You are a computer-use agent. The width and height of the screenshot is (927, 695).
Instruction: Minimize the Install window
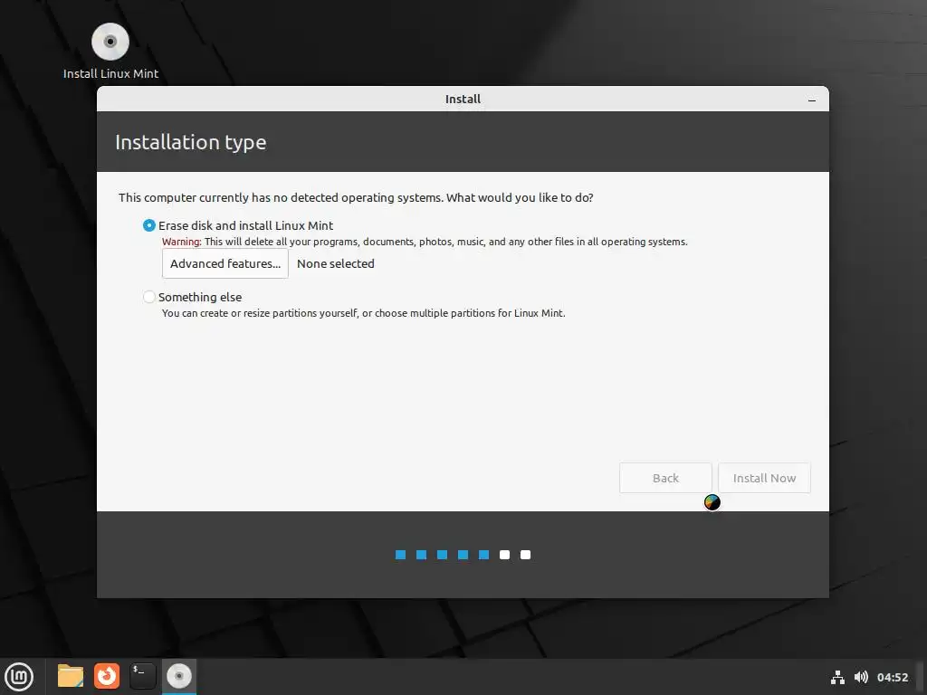812,100
